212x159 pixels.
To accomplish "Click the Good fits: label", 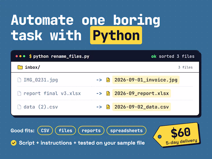I will (23, 131).
